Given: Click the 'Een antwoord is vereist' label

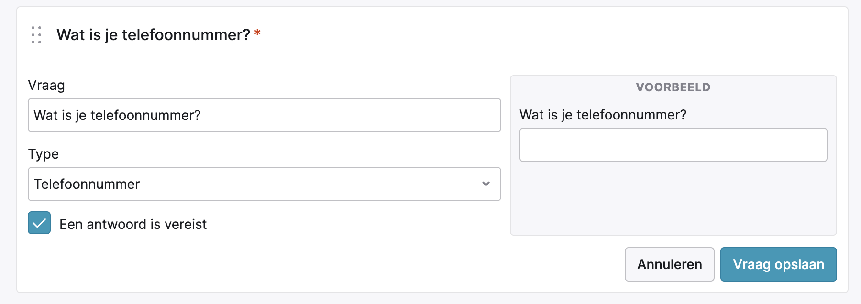Looking at the screenshot, I should 133,224.
